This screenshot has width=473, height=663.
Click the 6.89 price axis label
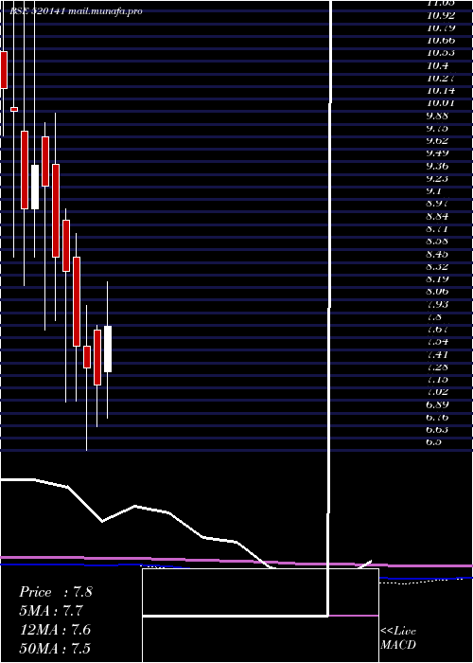coord(437,404)
